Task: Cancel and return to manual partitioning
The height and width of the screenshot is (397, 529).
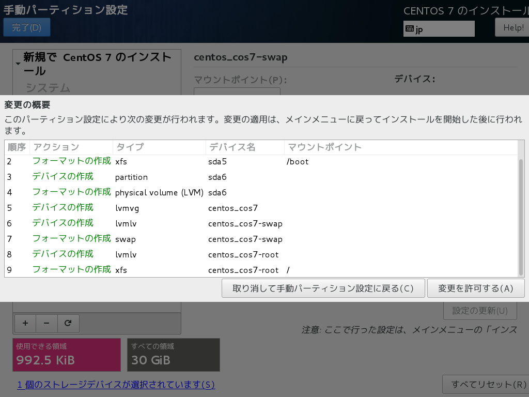Action: click(323, 288)
